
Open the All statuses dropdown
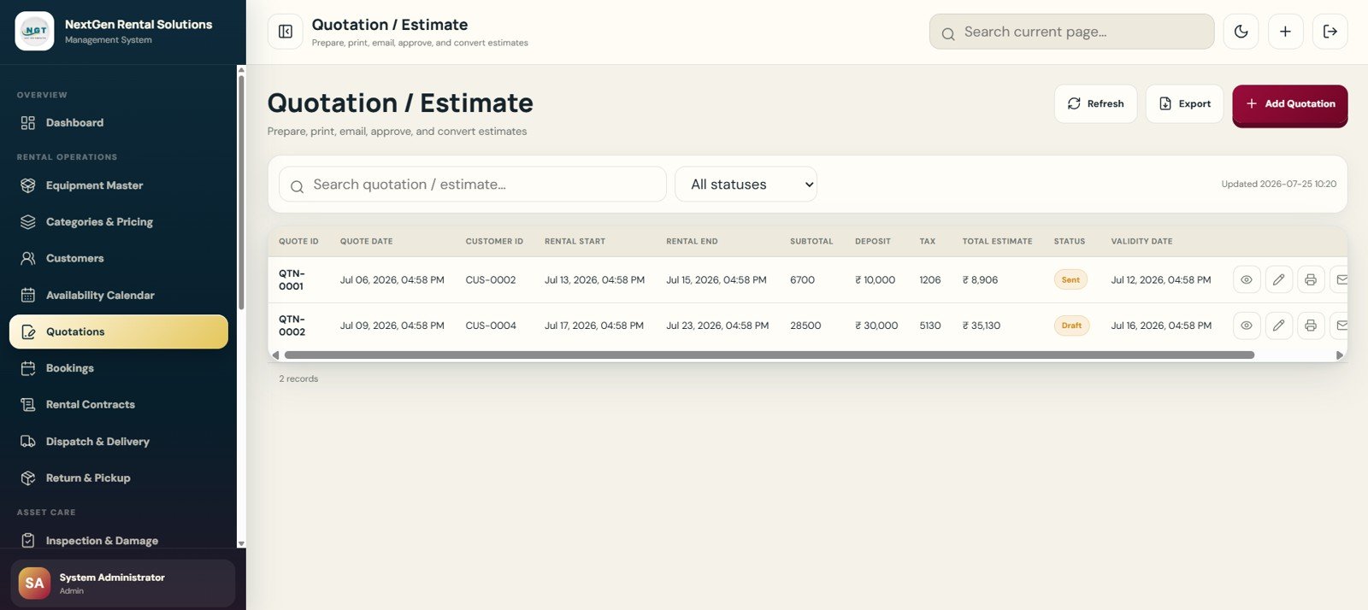[746, 185]
